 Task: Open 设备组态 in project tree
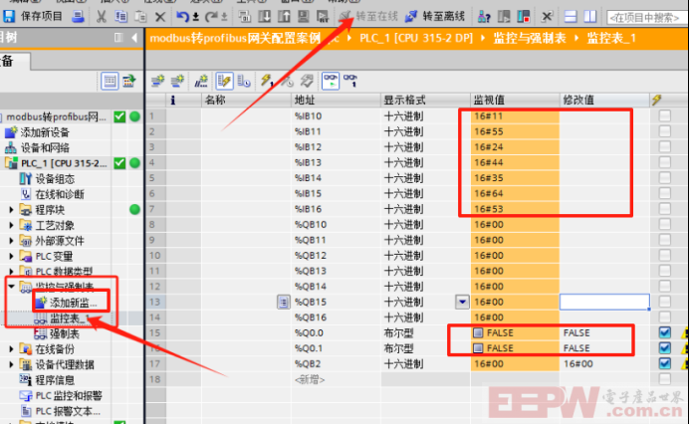(x=55, y=179)
